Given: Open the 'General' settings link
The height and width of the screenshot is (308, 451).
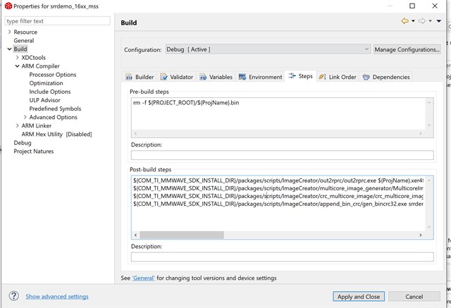Looking at the screenshot, I should click(x=143, y=278).
